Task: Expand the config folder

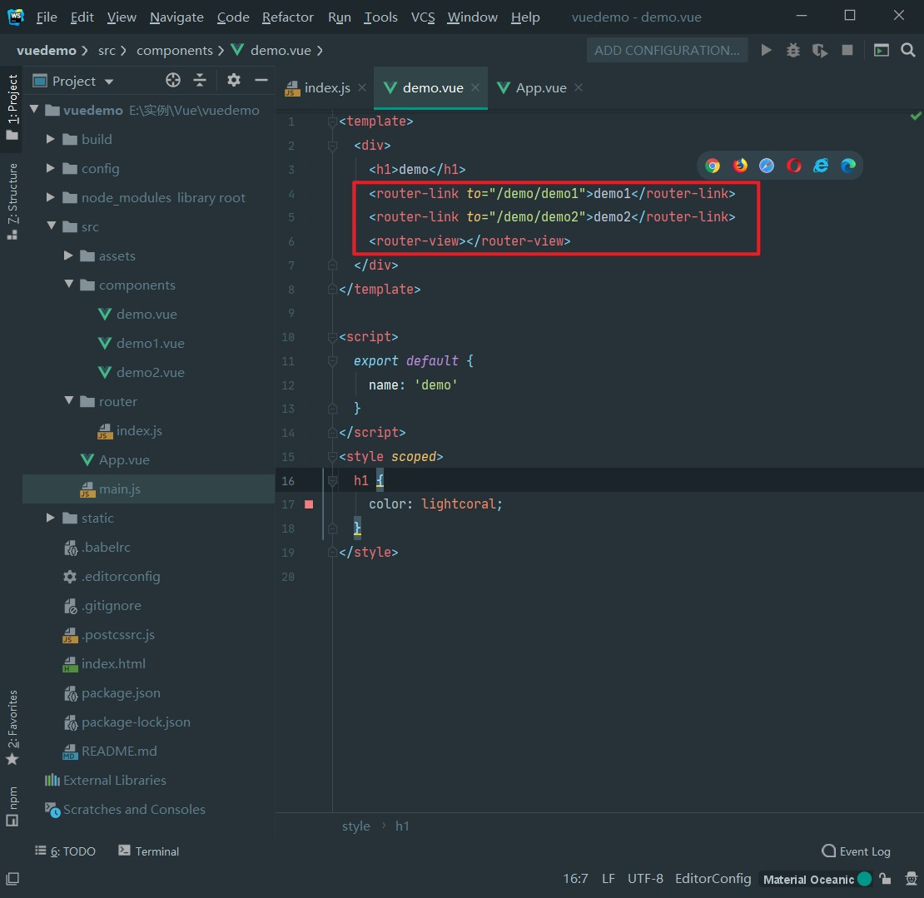Action: (51, 168)
